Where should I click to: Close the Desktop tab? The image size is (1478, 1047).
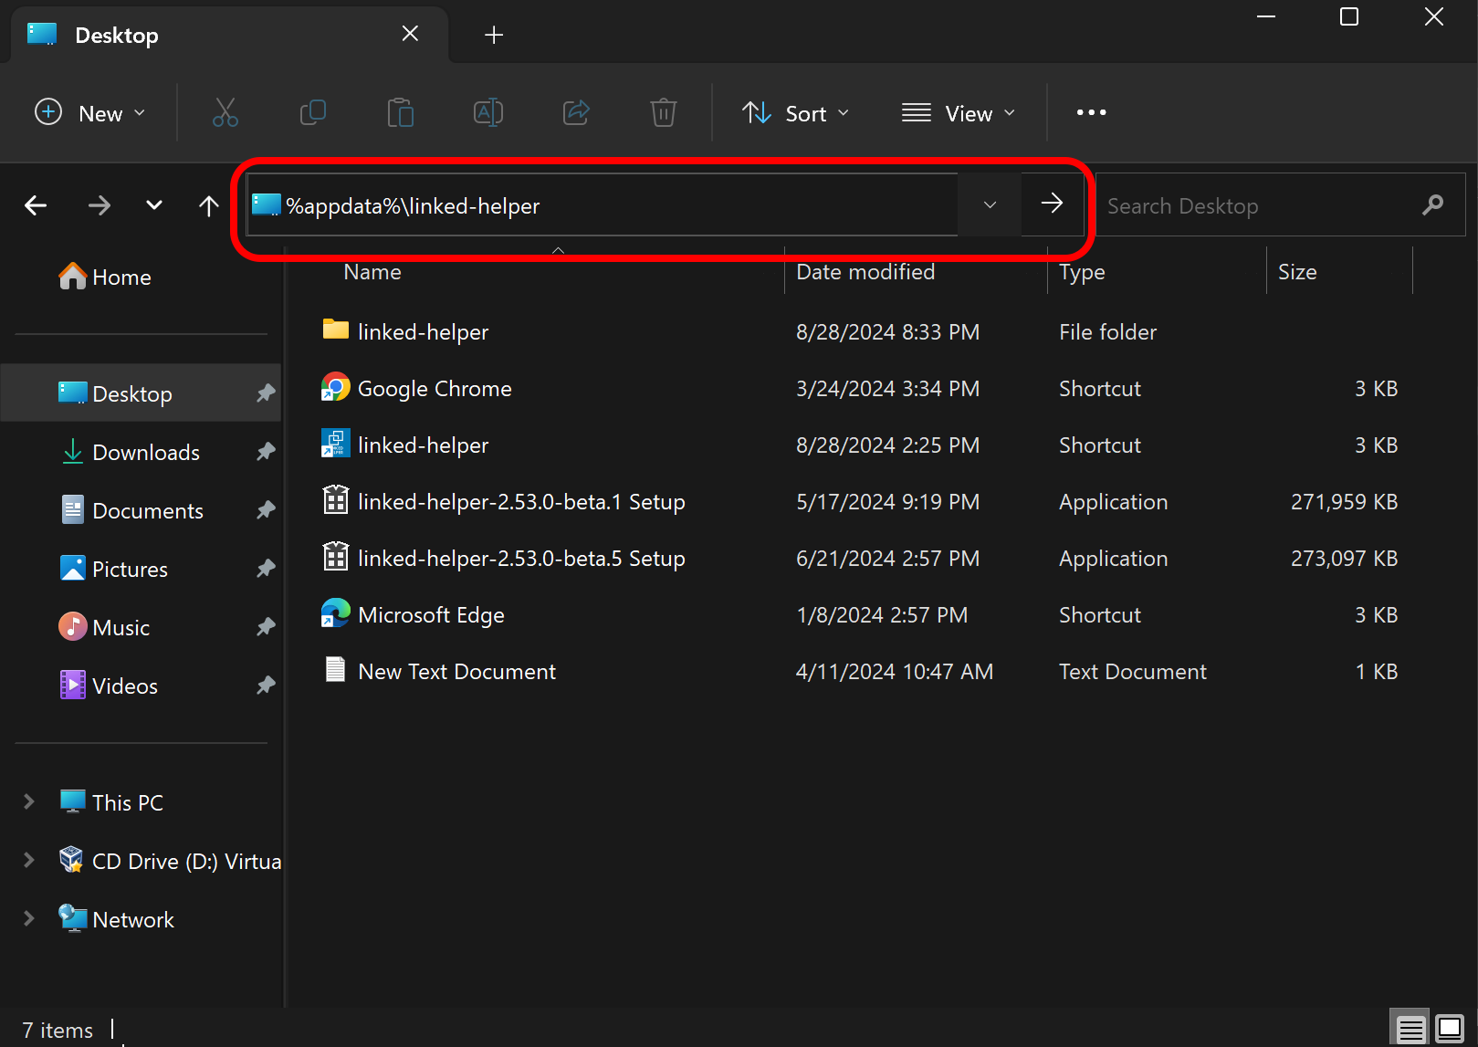point(411,34)
